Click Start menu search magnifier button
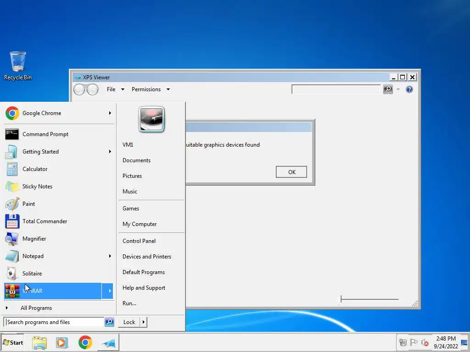 point(109,322)
